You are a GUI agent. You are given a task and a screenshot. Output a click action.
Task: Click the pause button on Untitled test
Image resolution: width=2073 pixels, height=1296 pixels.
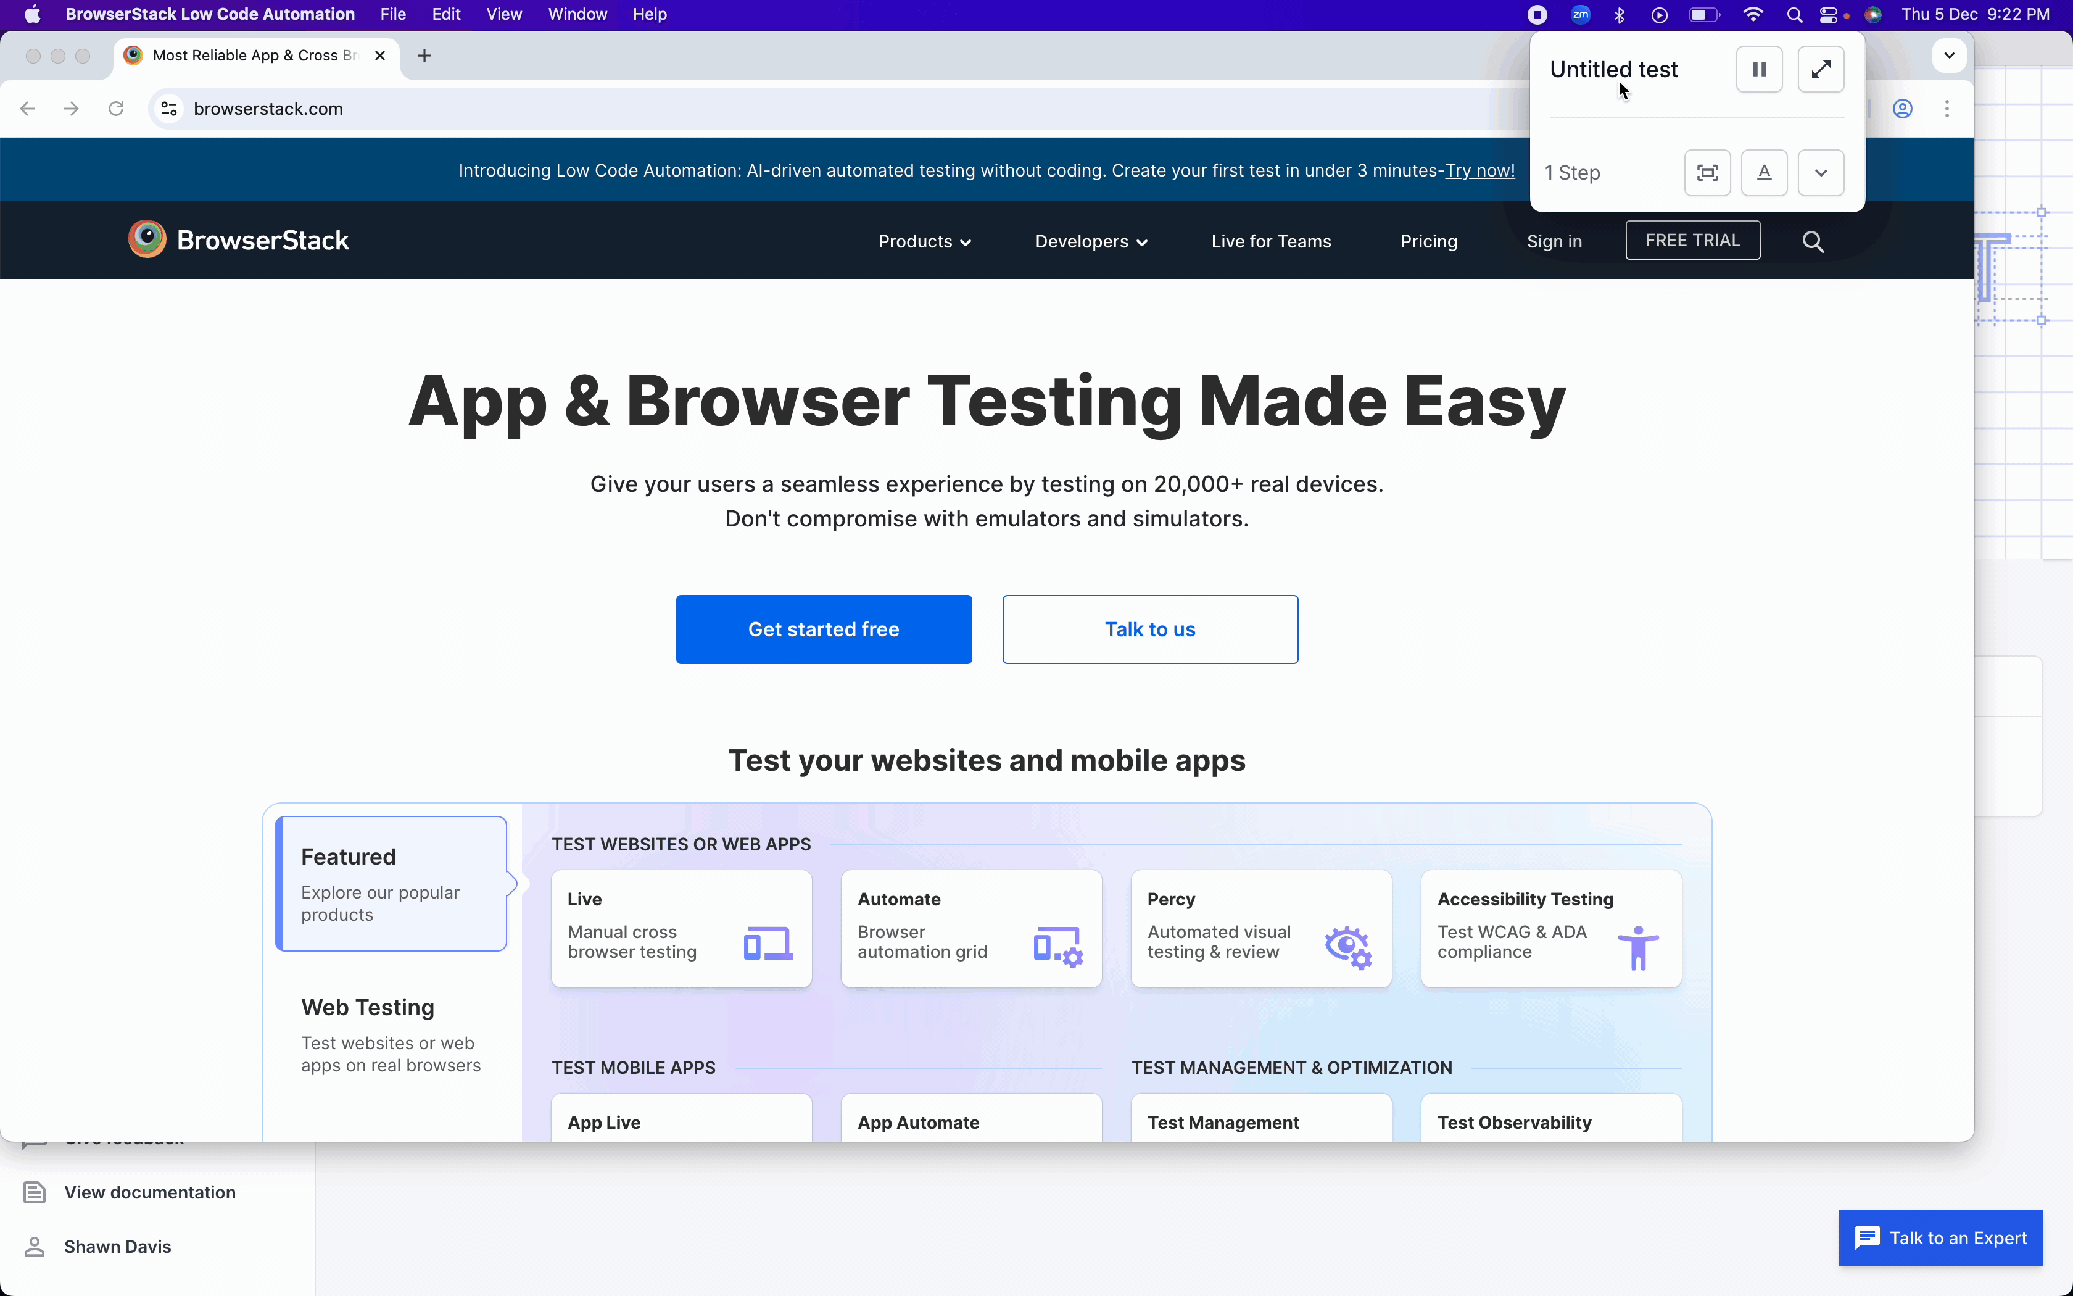1760,69
